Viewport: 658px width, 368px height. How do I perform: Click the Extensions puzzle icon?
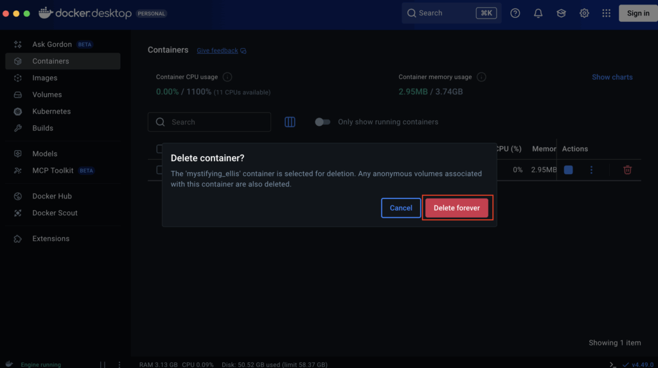(x=19, y=238)
